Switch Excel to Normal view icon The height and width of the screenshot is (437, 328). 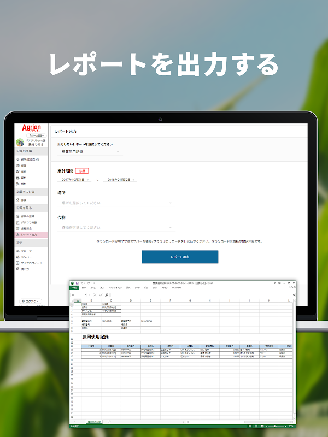point(250,427)
